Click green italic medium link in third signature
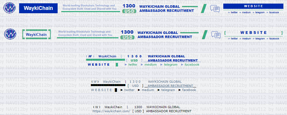Image resolution: width=287 pixels, height=115 pixels. coord(151,65)
